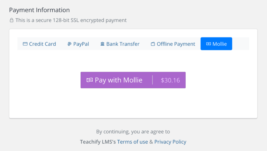Screen dimensions: 267x151
Task: Click the $30.16 amount on the pay button
Action: 170,80
